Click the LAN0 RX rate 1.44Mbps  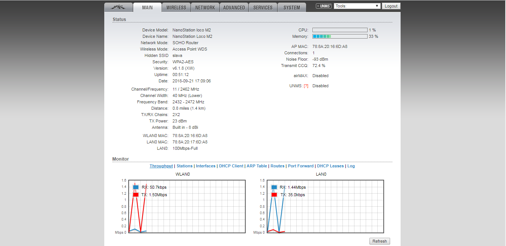(x=296, y=187)
